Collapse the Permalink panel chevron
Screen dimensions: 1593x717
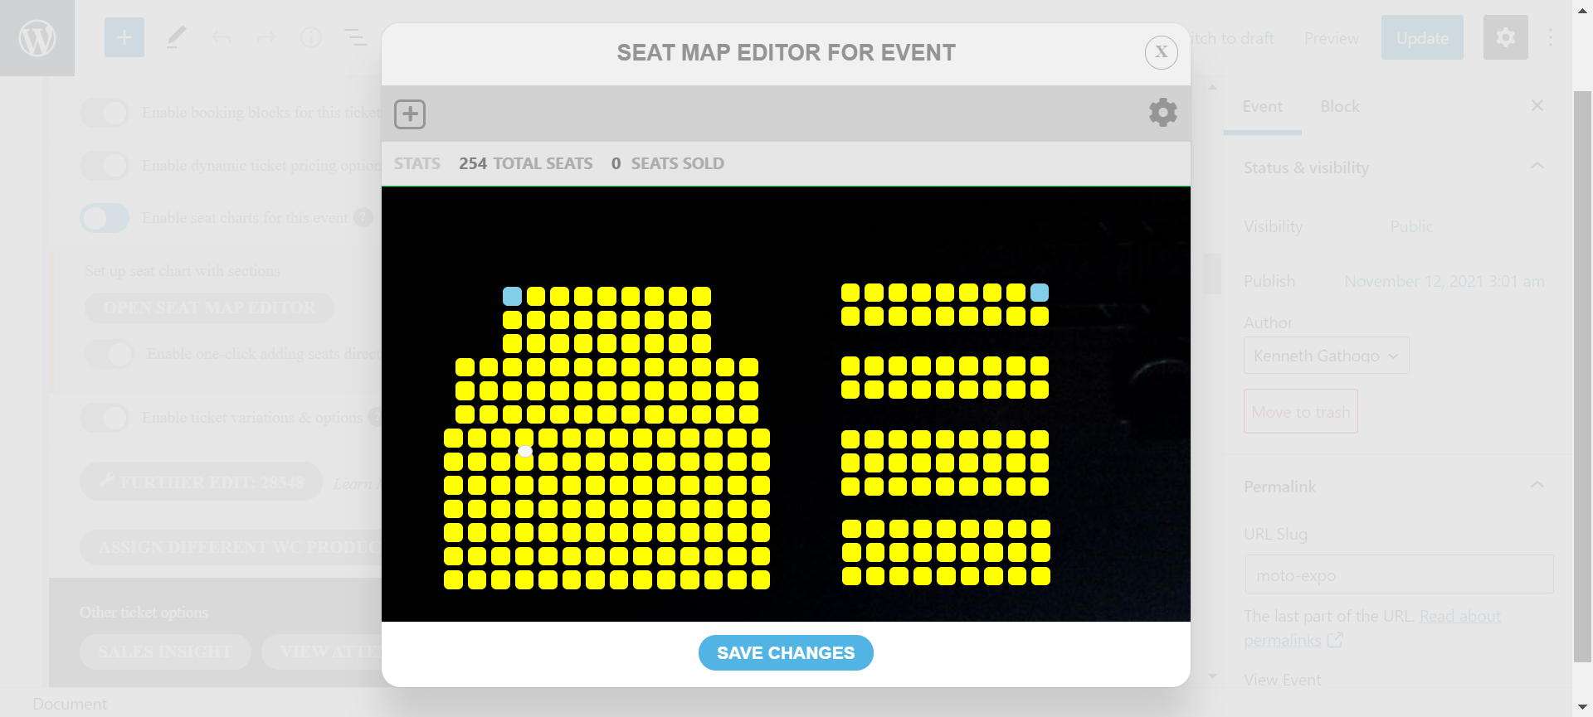pyautogui.click(x=1537, y=486)
